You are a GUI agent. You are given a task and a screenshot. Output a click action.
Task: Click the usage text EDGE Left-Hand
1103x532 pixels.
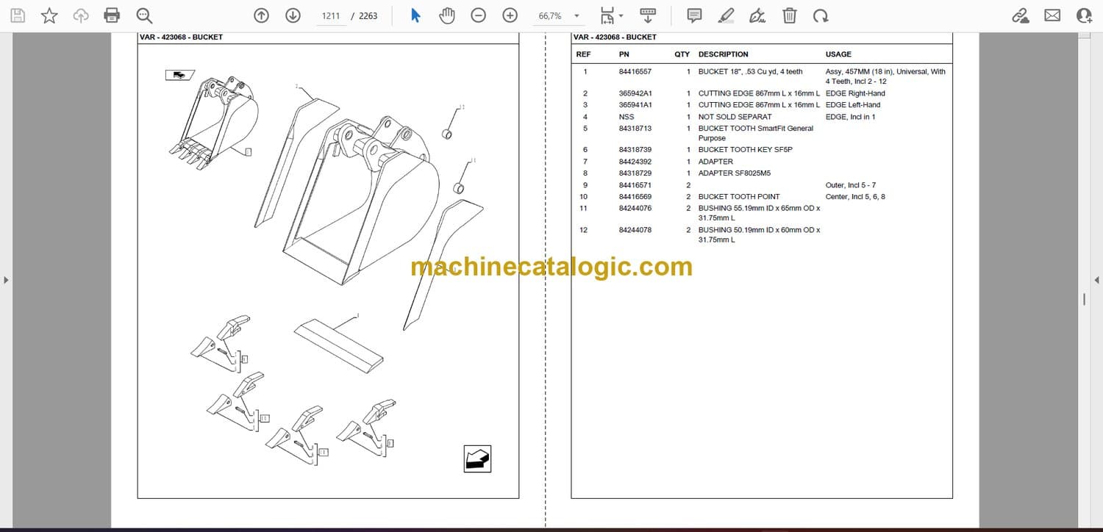pos(853,105)
